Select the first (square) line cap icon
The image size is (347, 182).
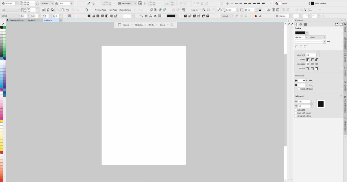308,64
